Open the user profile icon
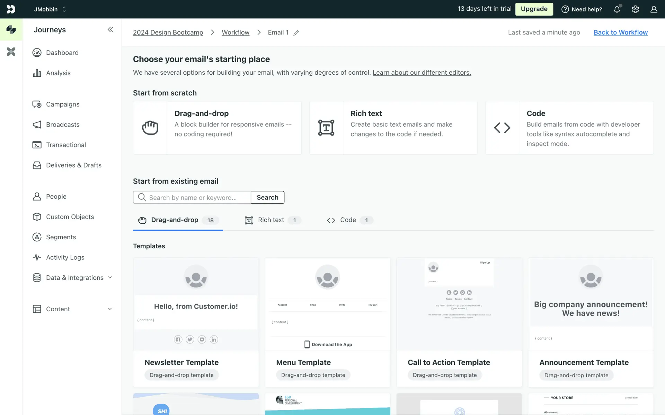The height and width of the screenshot is (415, 665). pos(654,9)
